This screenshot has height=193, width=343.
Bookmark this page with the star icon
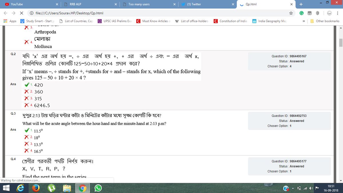point(291,13)
